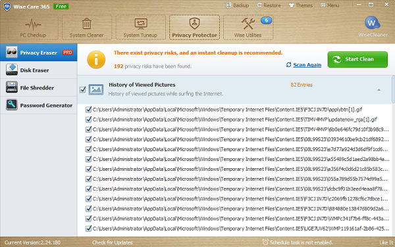Screen dimensions: 395x247
Task: Open System Cleaner trash icon
Action: click(x=87, y=24)
